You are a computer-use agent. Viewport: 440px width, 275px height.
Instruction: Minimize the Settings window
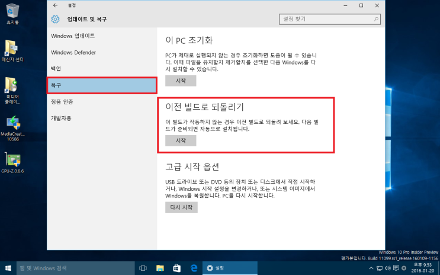point(345,5)
